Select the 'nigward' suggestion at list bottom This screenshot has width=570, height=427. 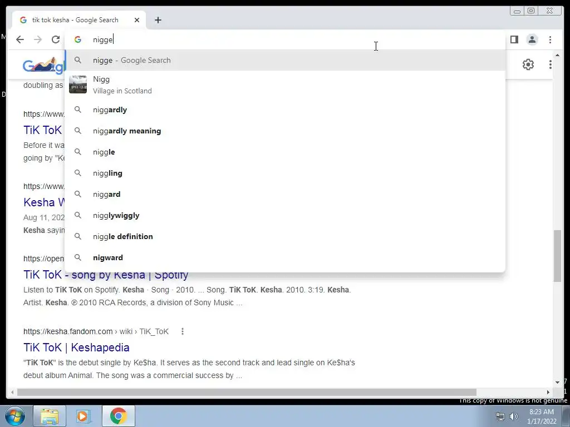pyautogui.click(x=285, y=257)
